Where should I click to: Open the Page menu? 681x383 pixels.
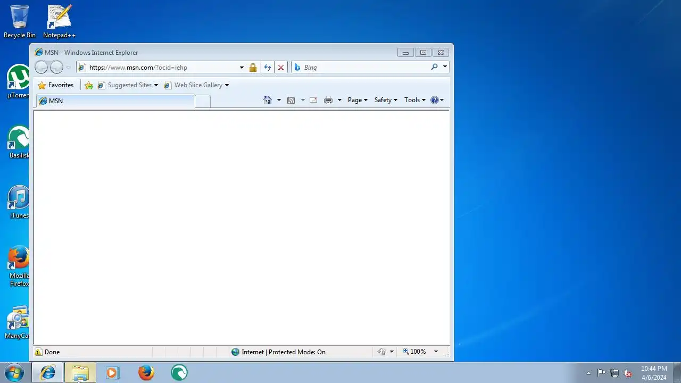(x=358, y=100)
